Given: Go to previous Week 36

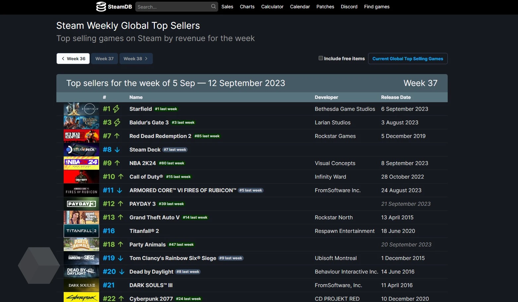Looking at the screenshot, I should [73, 59].
